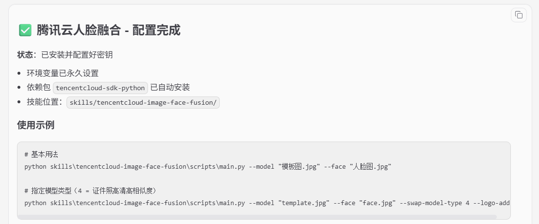This screenshot has width=539, height=224.
Task: Click the 腾讯云人脸融合 - 配置完成 heading
Action: [x=108, y=30]
